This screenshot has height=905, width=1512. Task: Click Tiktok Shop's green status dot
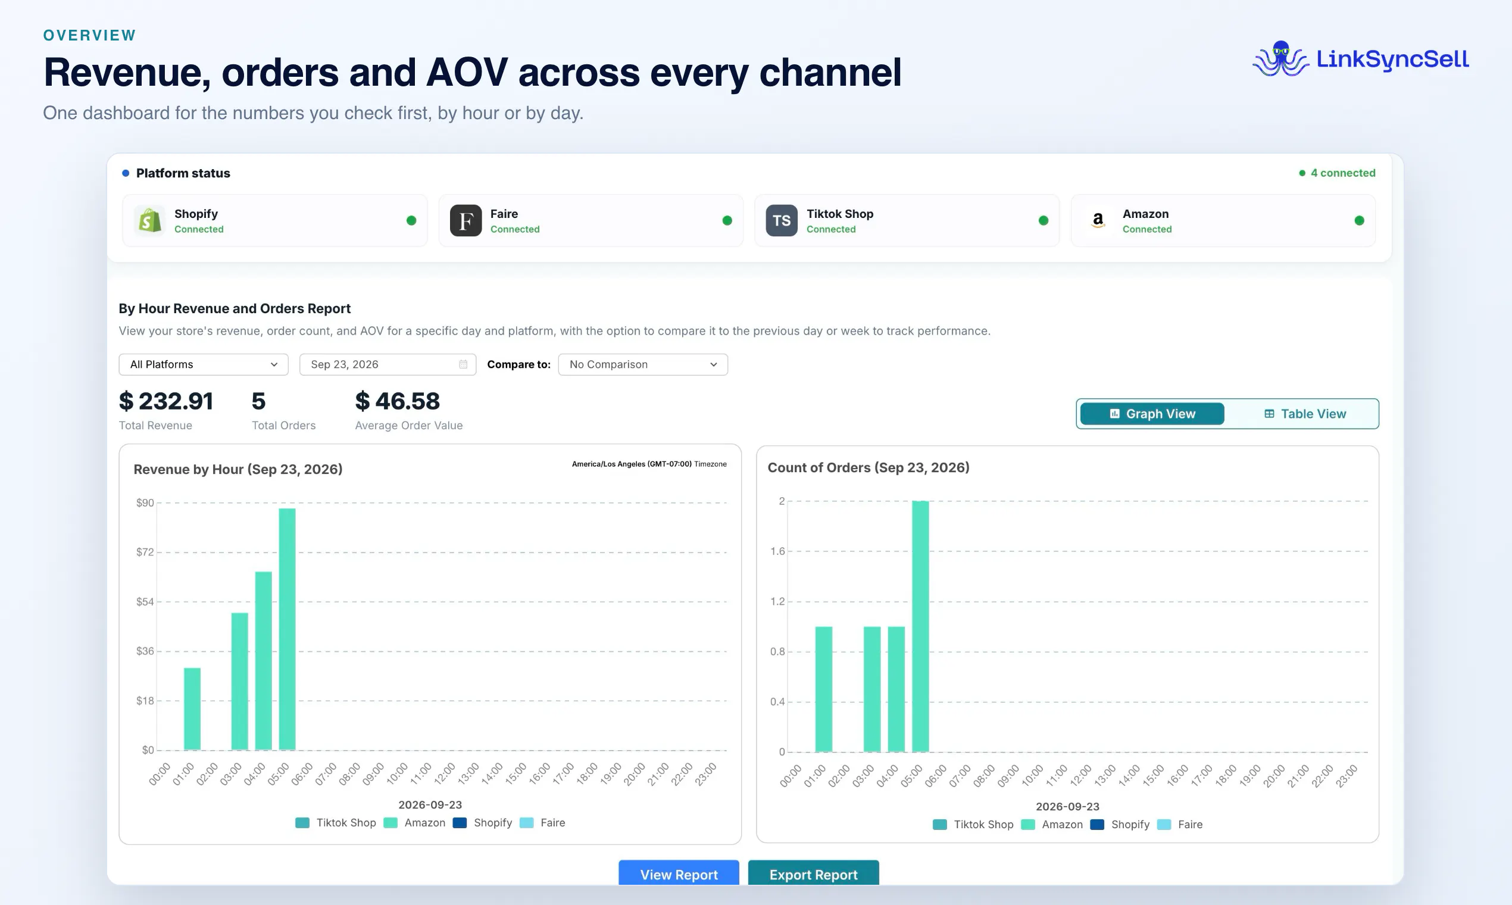1044,220
